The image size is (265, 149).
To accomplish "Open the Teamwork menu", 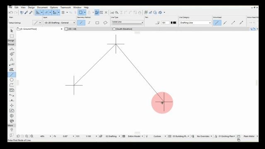I will pos(65,7).
